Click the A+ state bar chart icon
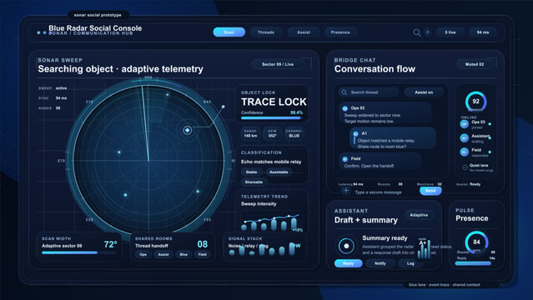Image resolution: width=533 pixels, height=300 pixels. click(424, 248)
